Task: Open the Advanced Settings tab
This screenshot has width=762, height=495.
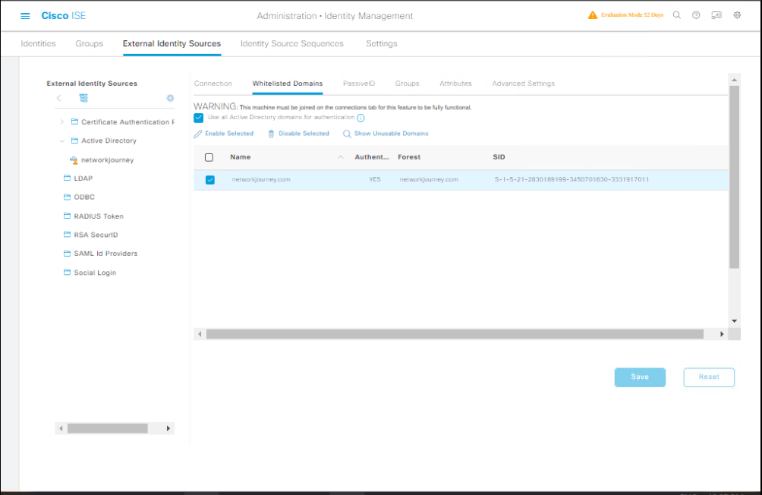Action: [523, 84]
